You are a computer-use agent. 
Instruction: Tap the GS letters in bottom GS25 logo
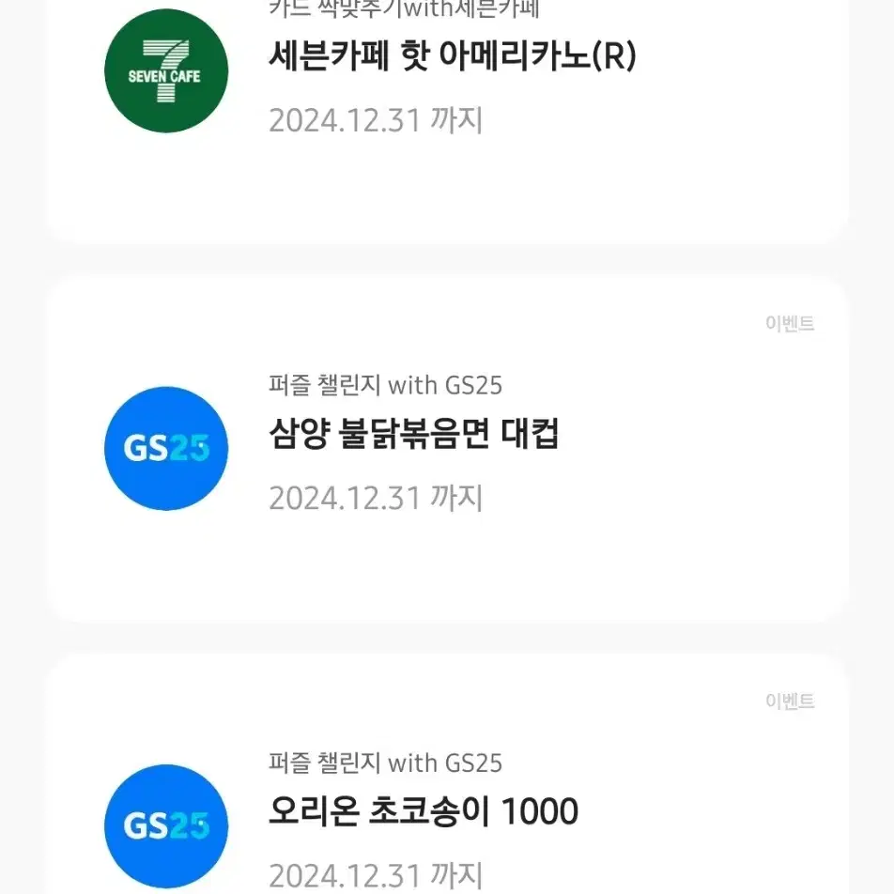[146, 825]
